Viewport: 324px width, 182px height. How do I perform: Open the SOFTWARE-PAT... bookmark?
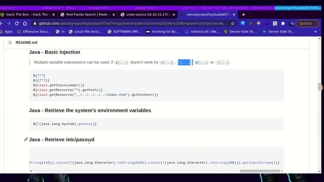click(x=125, y=31)
